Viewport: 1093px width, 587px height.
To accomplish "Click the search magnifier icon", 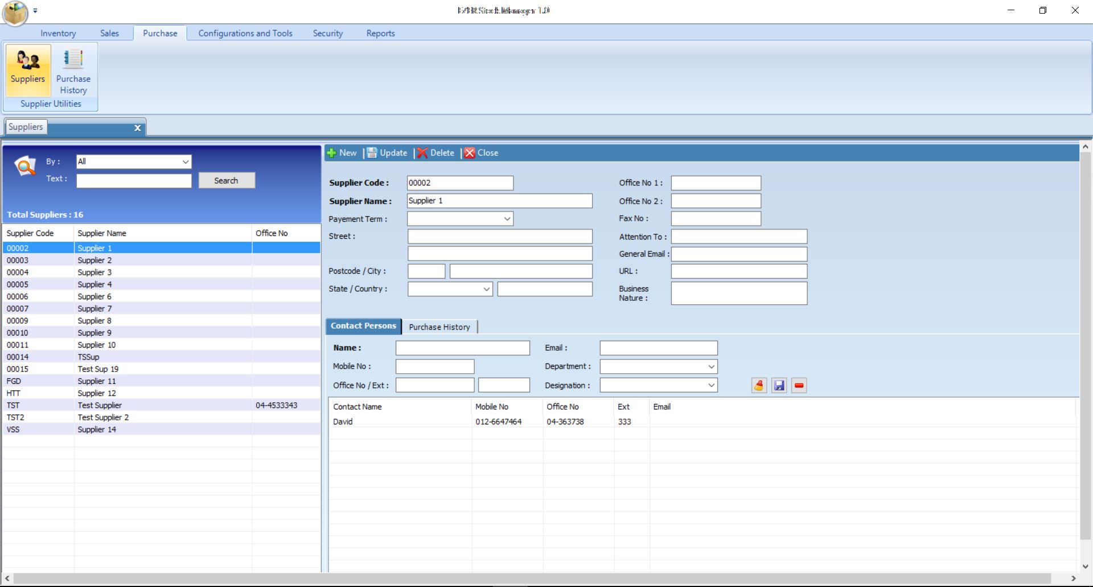I will [x=24, y=167].
